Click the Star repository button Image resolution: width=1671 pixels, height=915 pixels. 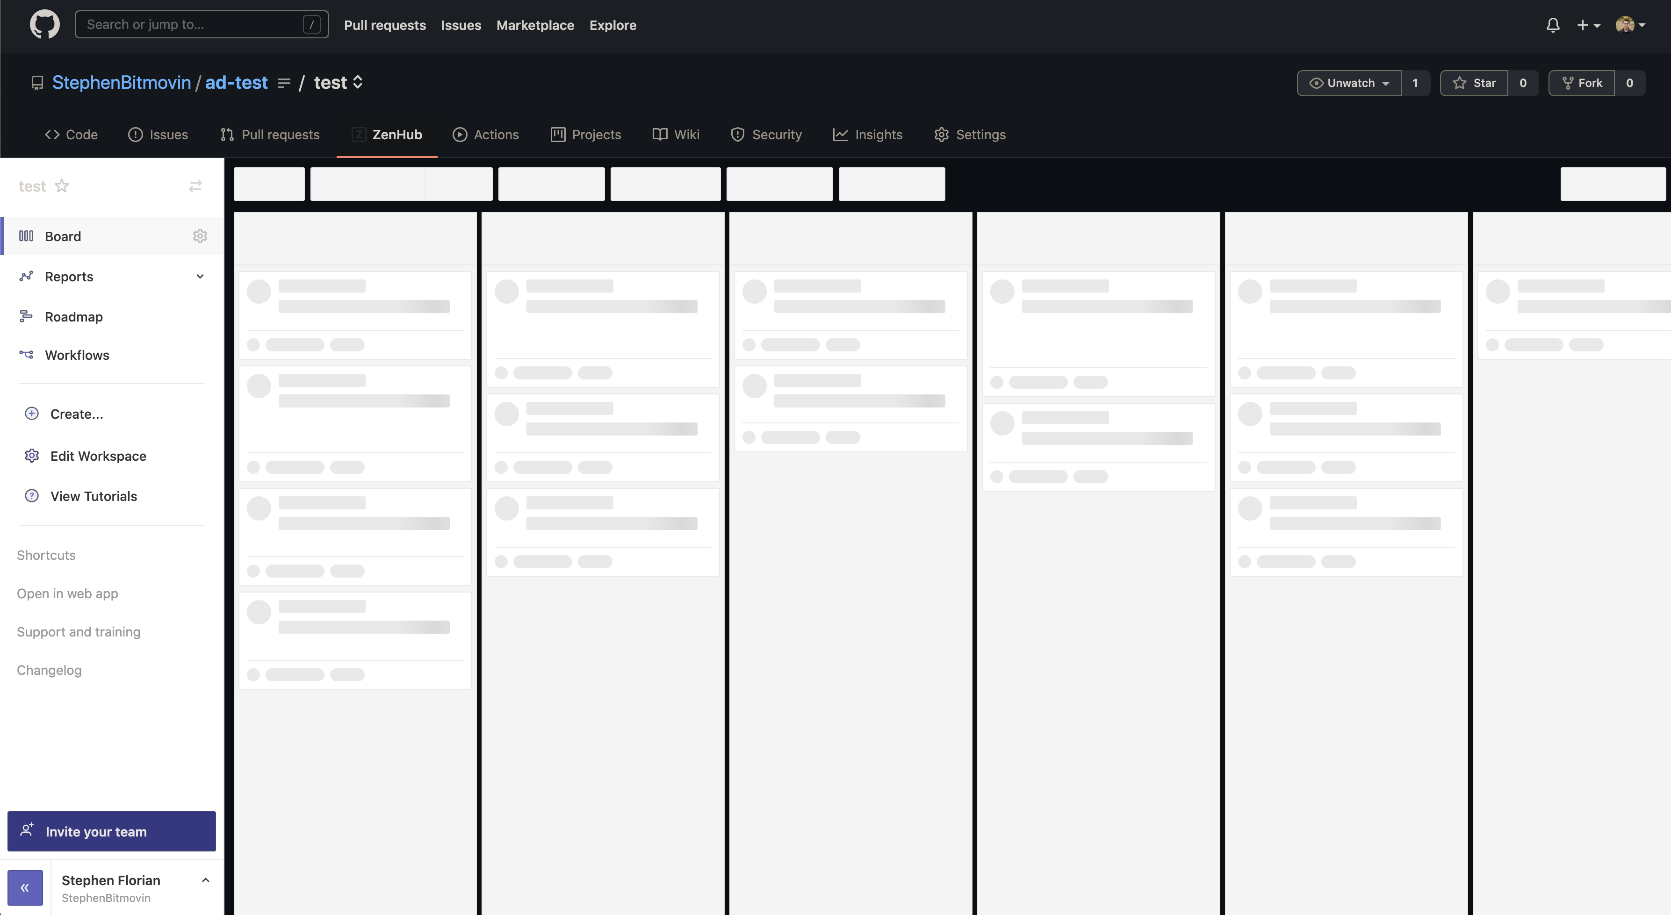point(1475,83)
